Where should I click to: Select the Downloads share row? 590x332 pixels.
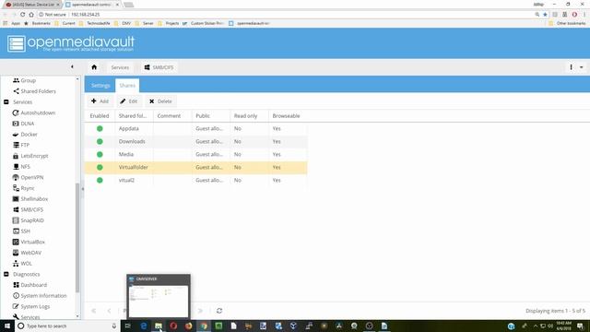tap(196, 141)
